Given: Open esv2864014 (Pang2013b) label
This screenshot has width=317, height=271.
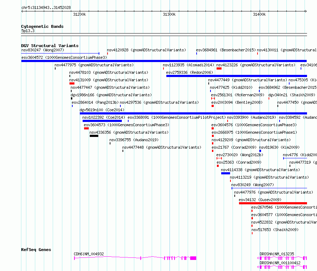Looking at the screenshot, I should click(95, 102).
